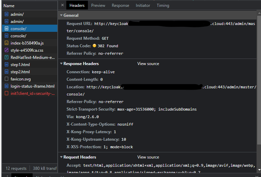Click the Strict-Transport-Security max-age value
Screen dimensions: 261x177
(x=157, y=109)
